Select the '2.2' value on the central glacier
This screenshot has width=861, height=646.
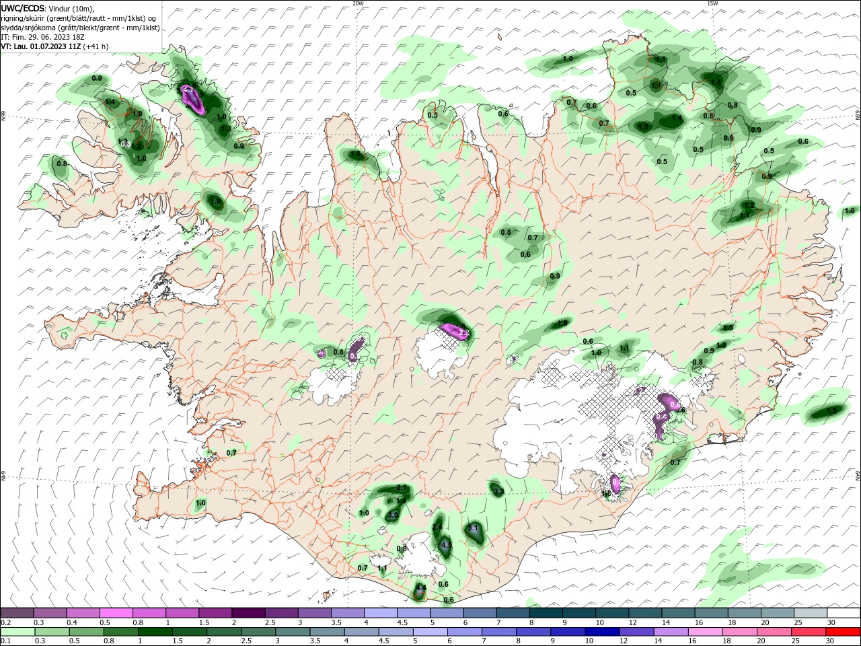click(x=463, y=333)
